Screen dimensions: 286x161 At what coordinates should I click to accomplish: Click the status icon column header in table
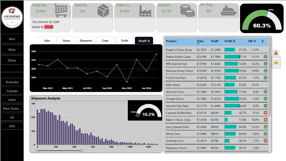coord(263,41)
